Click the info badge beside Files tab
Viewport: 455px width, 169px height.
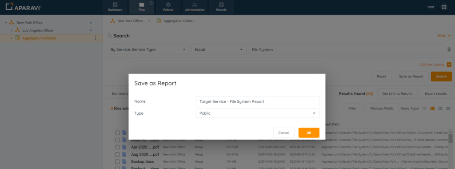click(151, 3)
